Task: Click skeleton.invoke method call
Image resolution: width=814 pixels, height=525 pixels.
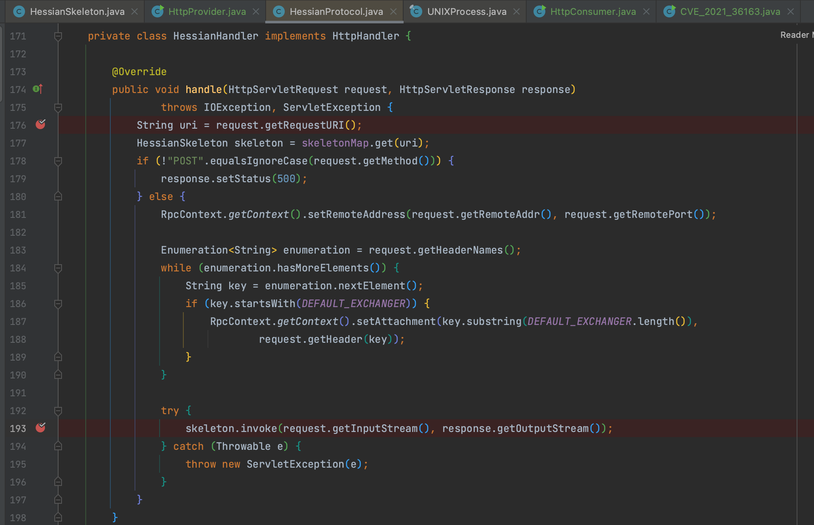Action: click(x=231, y=429)
